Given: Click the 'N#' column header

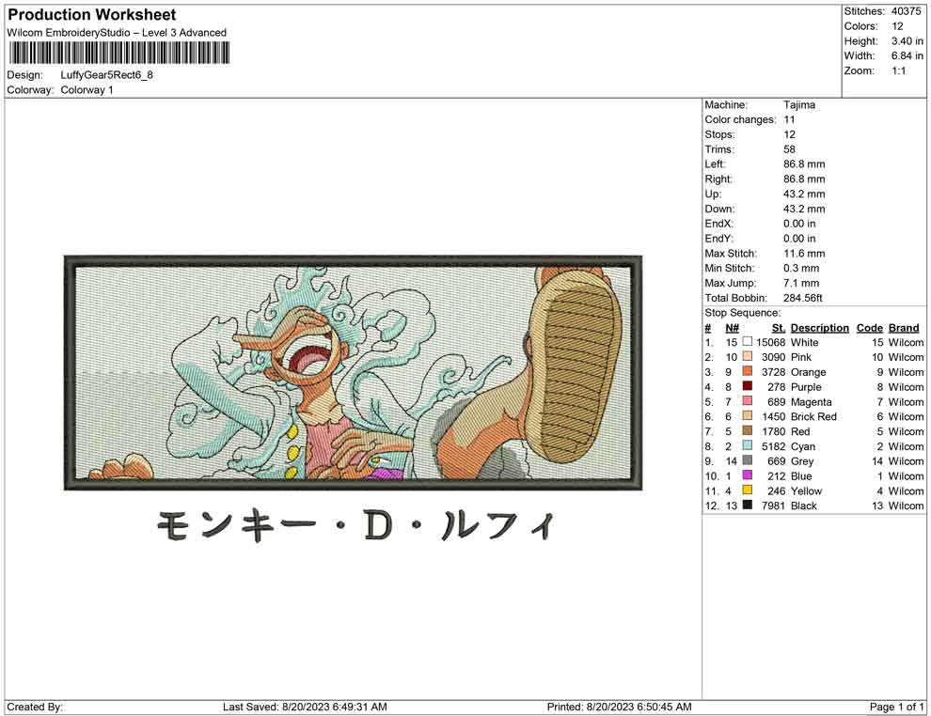Looking at the screenshot, I should 732,327.
